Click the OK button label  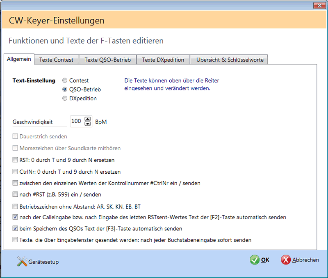[x=265, y=260]
